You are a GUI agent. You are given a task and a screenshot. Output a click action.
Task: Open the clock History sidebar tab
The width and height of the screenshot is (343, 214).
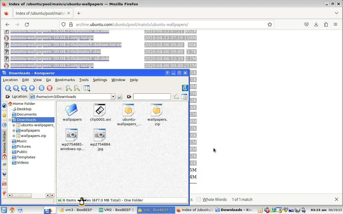4,125
